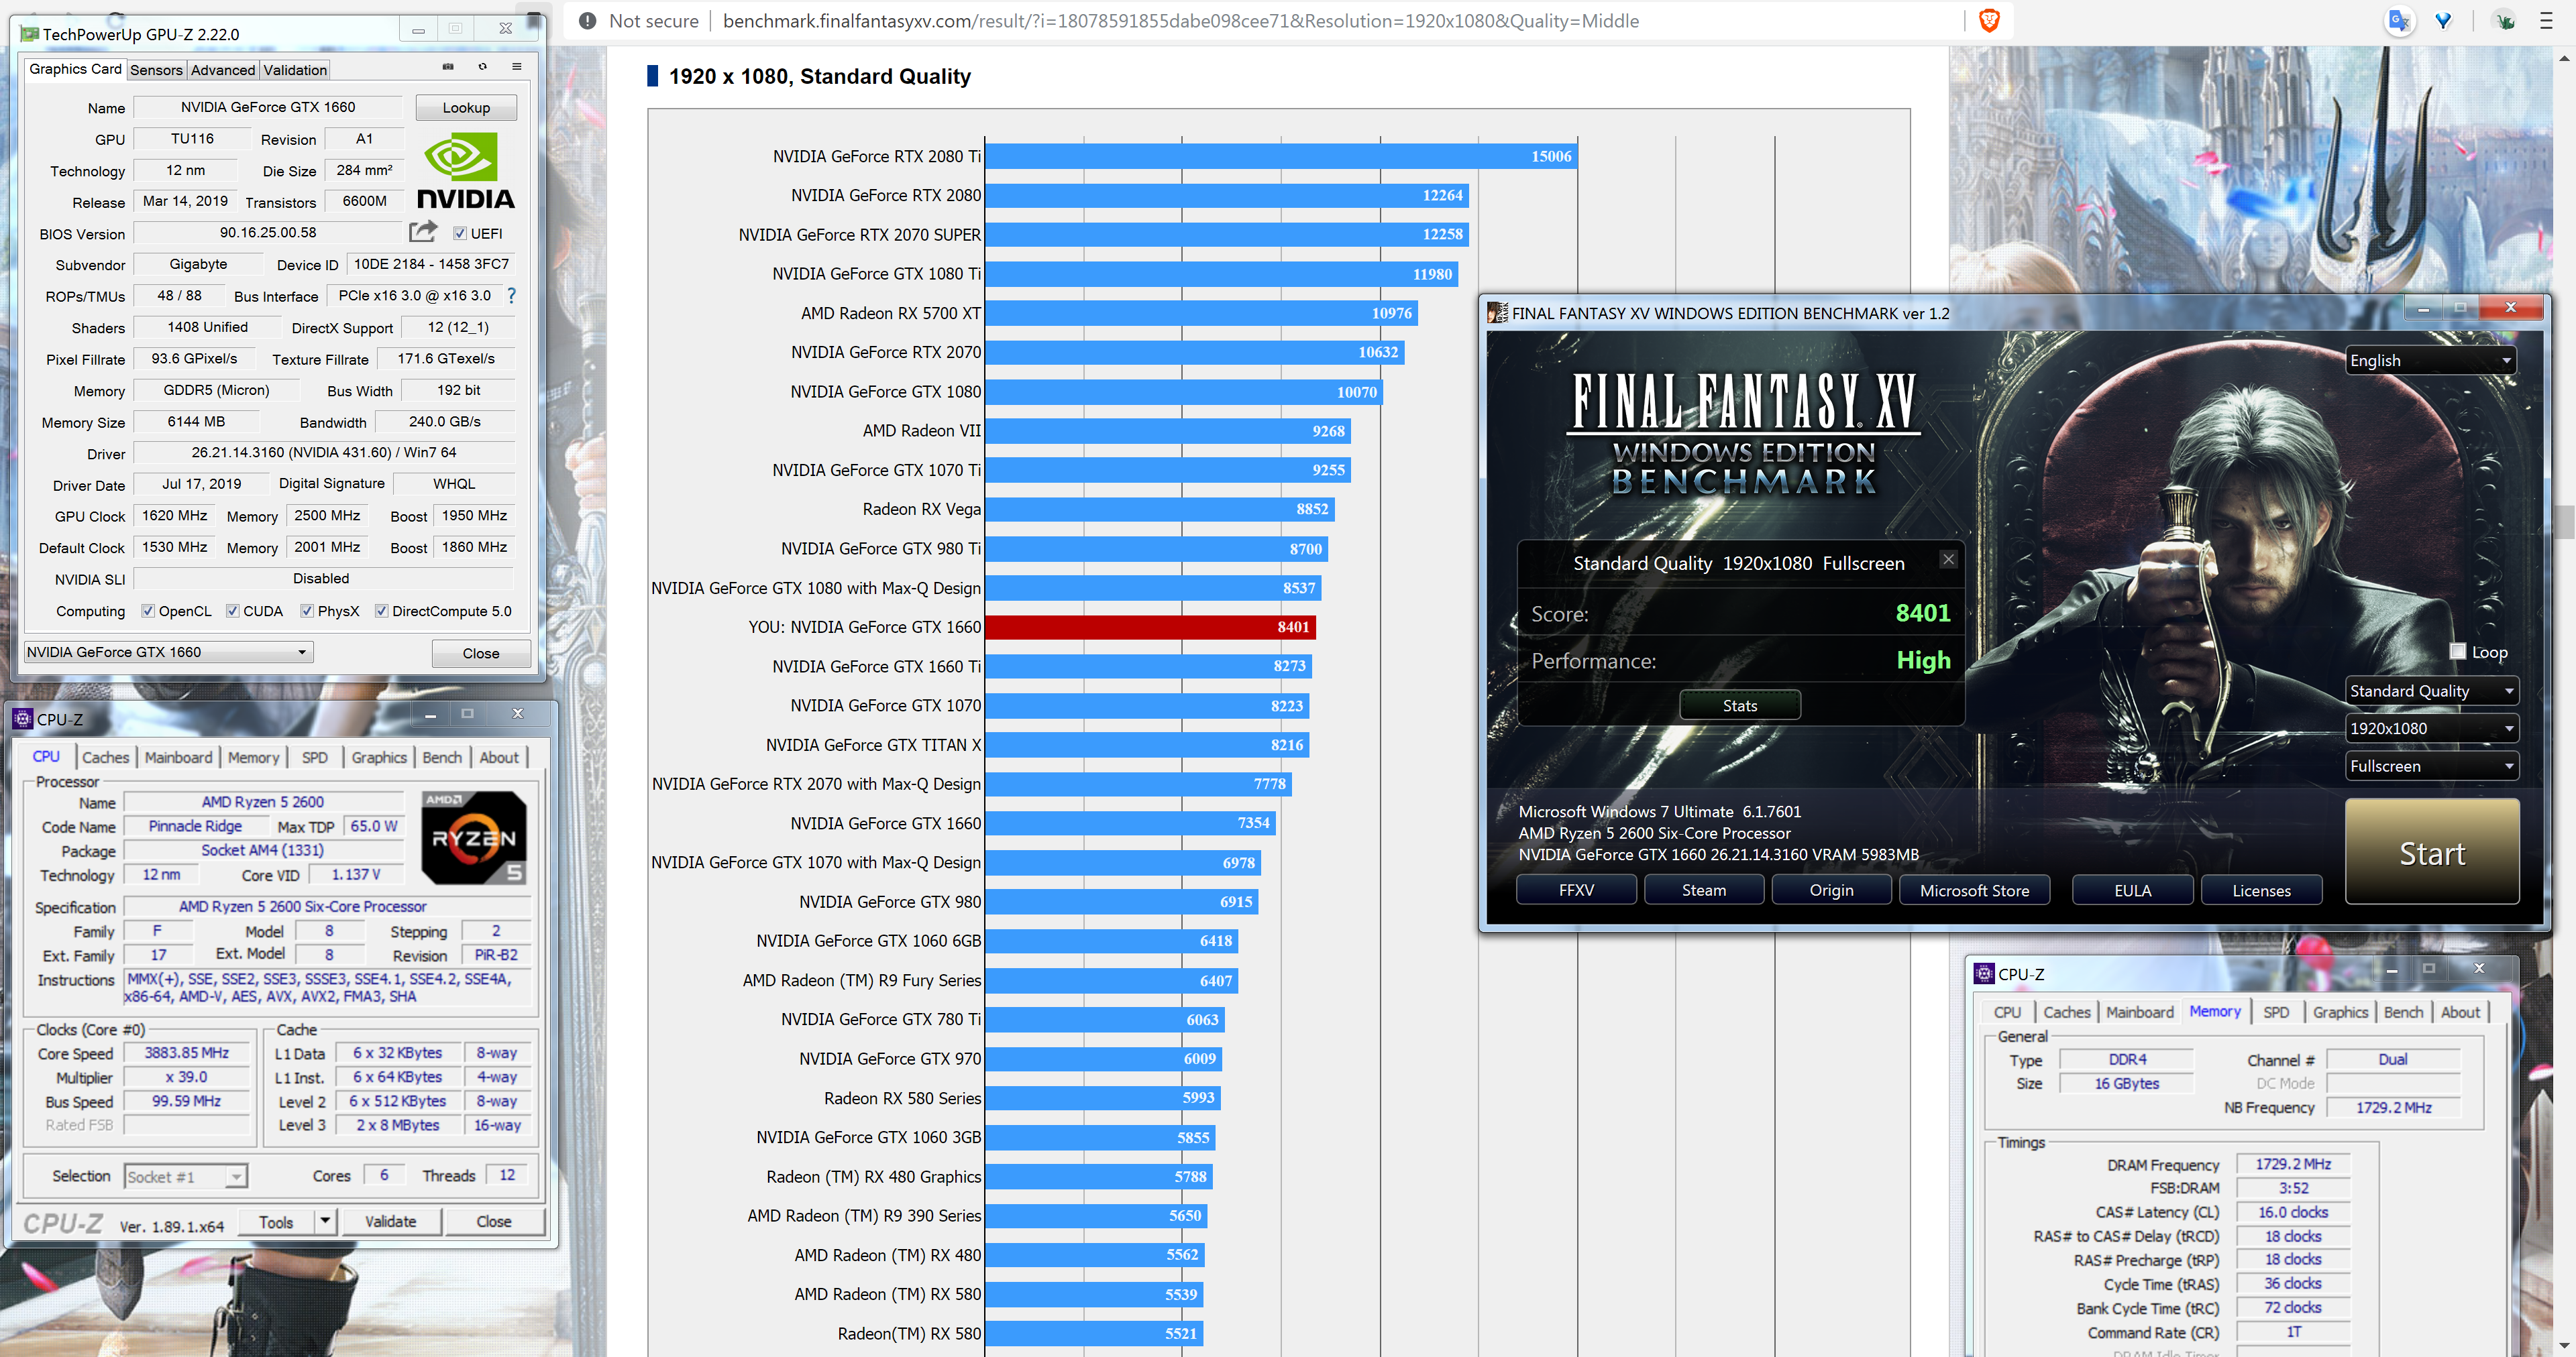This screenshot has width=2576, height=1357.
Task: Open the Socket #1 selection dropdown
Action: pyautogui.click(x=186, y=1176)
